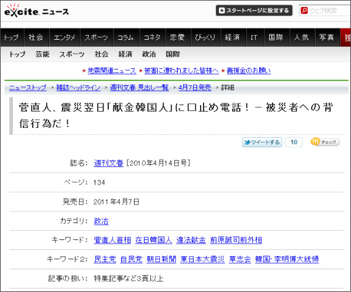Go to 雑誌ヘッドライン breadcrumb

click(78, 88)
